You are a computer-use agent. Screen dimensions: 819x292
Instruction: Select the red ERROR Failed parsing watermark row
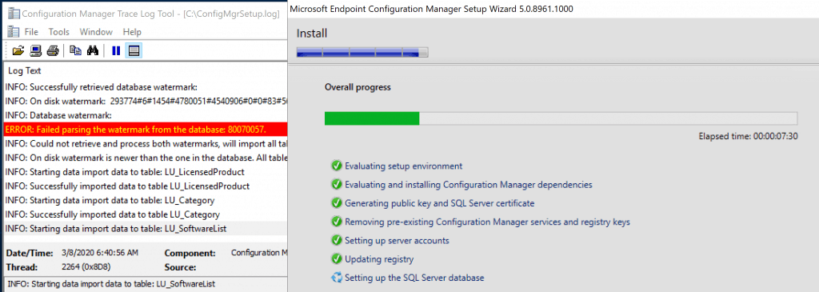pos(146,129)
